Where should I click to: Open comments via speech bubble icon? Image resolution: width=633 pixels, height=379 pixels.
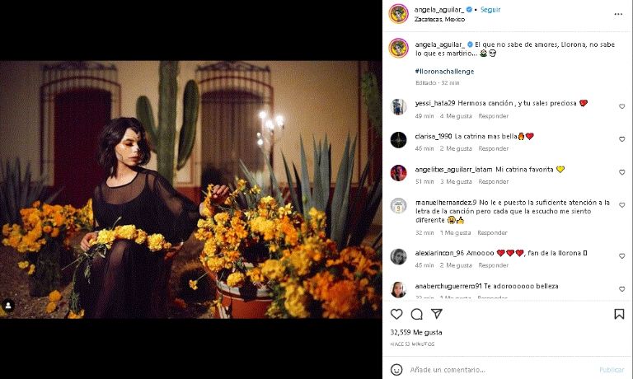(x=417, y=314)
